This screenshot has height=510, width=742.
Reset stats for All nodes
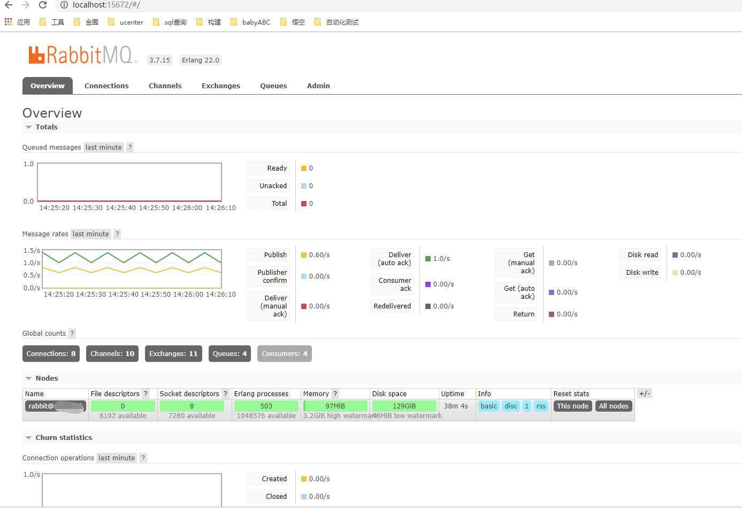point(614,406)
